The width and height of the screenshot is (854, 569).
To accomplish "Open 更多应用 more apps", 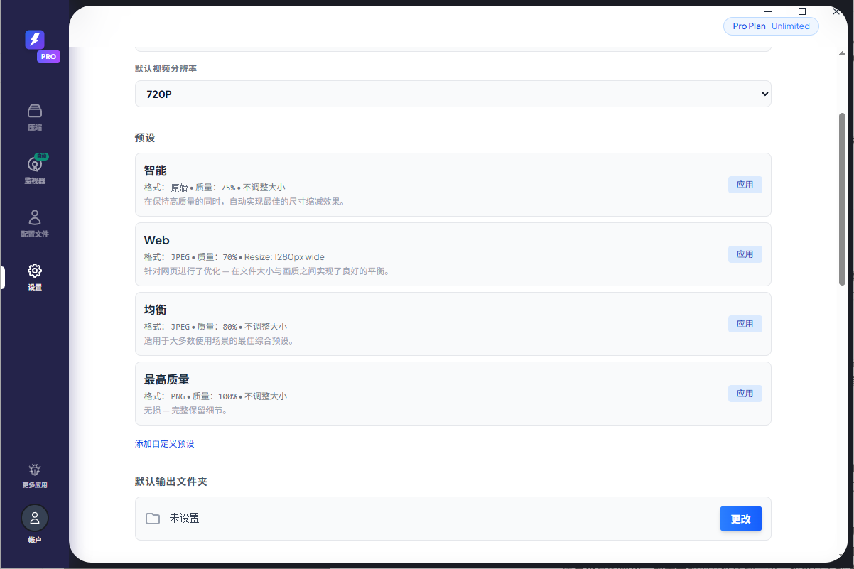I will [x=35, y=476].
